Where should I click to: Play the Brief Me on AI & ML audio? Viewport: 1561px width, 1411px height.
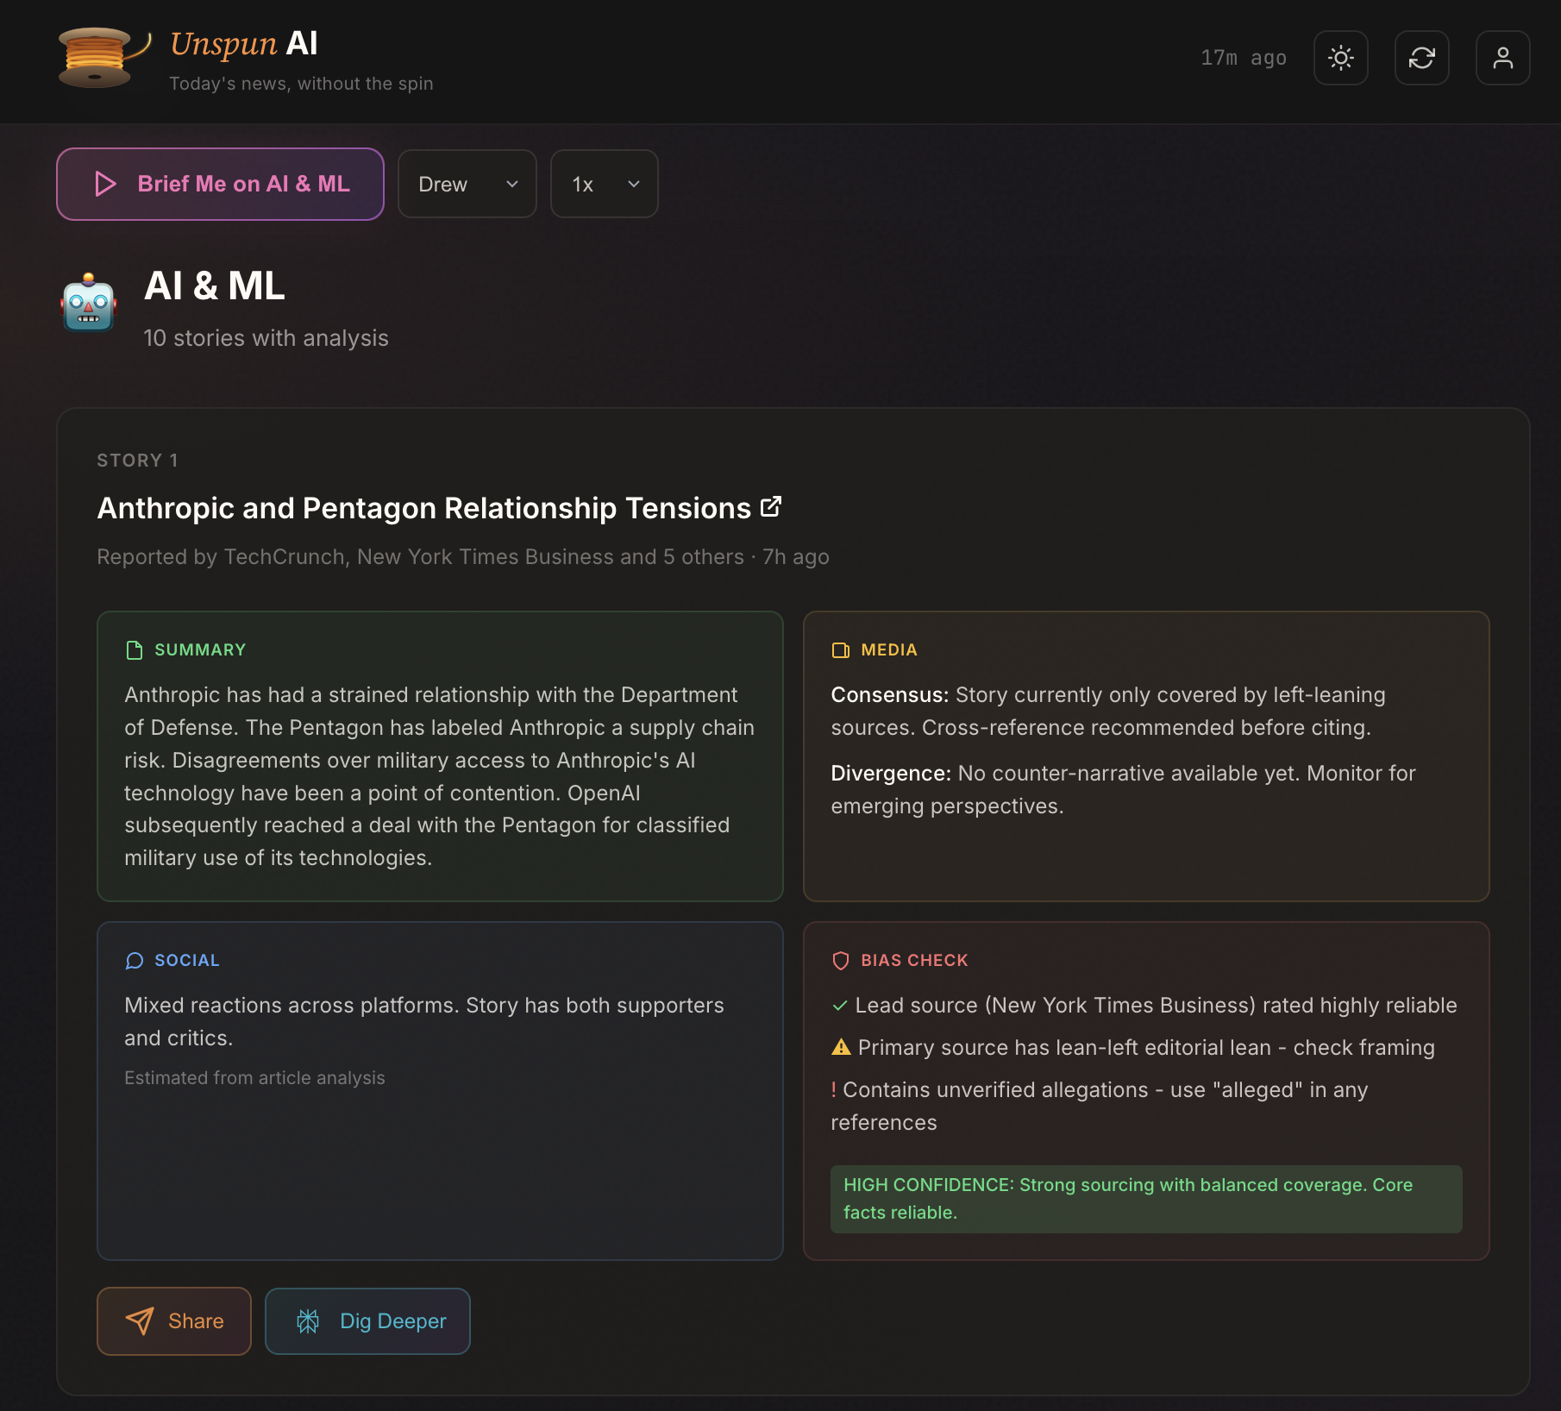[220, 184]
